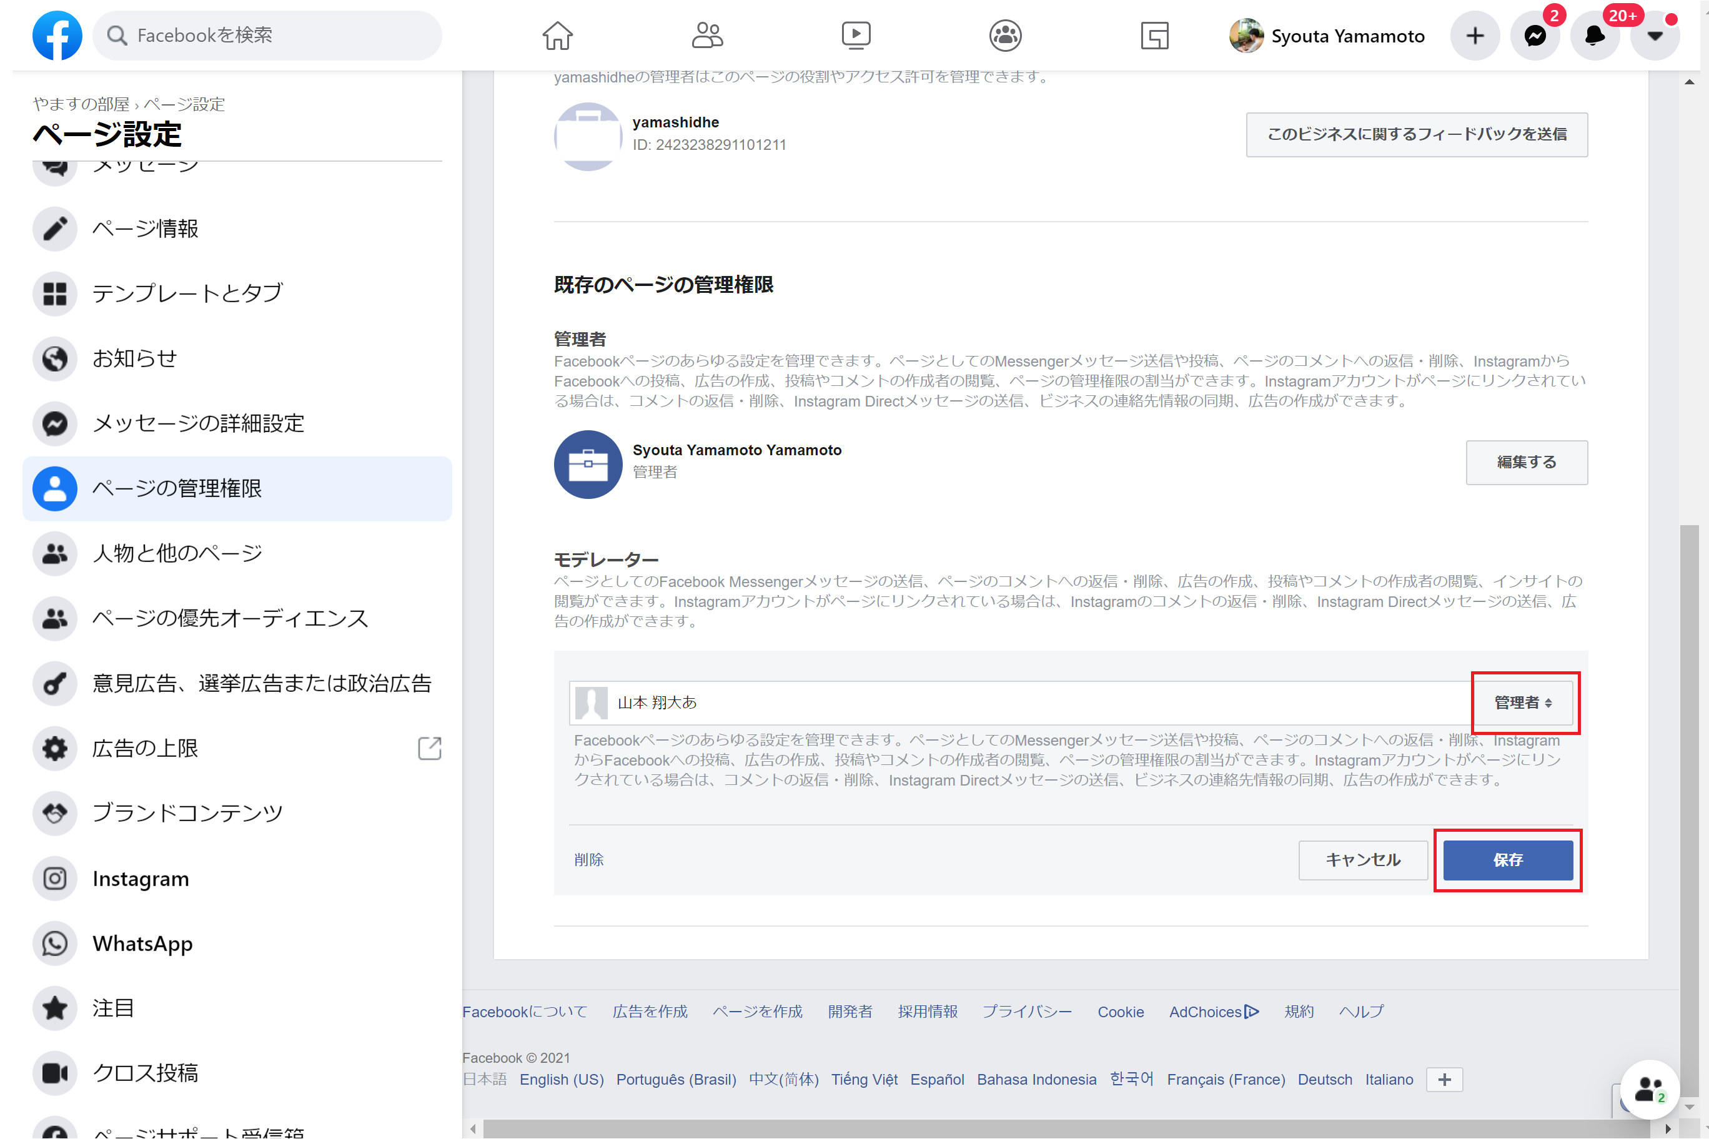Screen dimensions: 1709x1139
Task: Click the 削除 link
Action: [588, 860]
